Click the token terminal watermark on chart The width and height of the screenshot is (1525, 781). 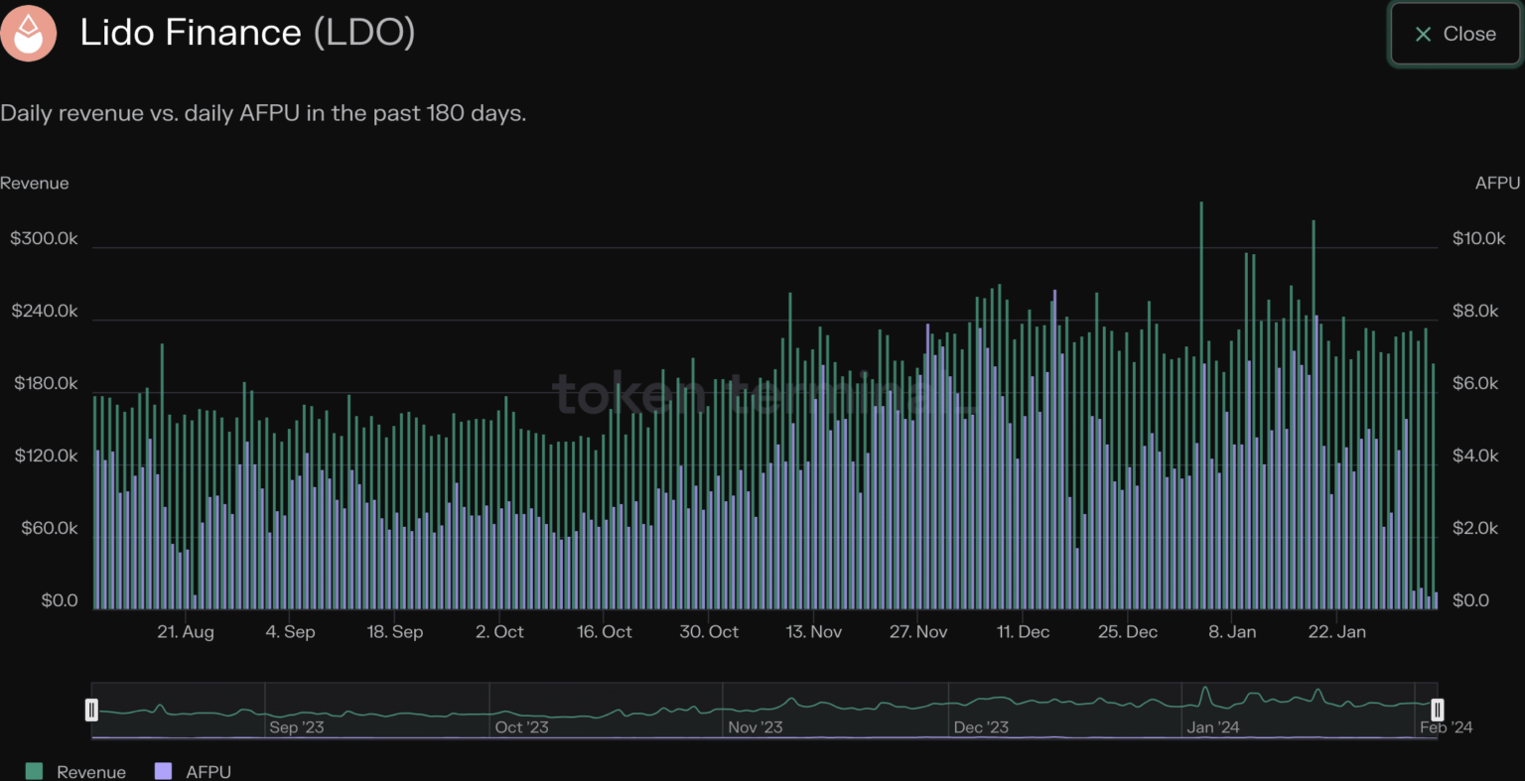coord(762,394)
